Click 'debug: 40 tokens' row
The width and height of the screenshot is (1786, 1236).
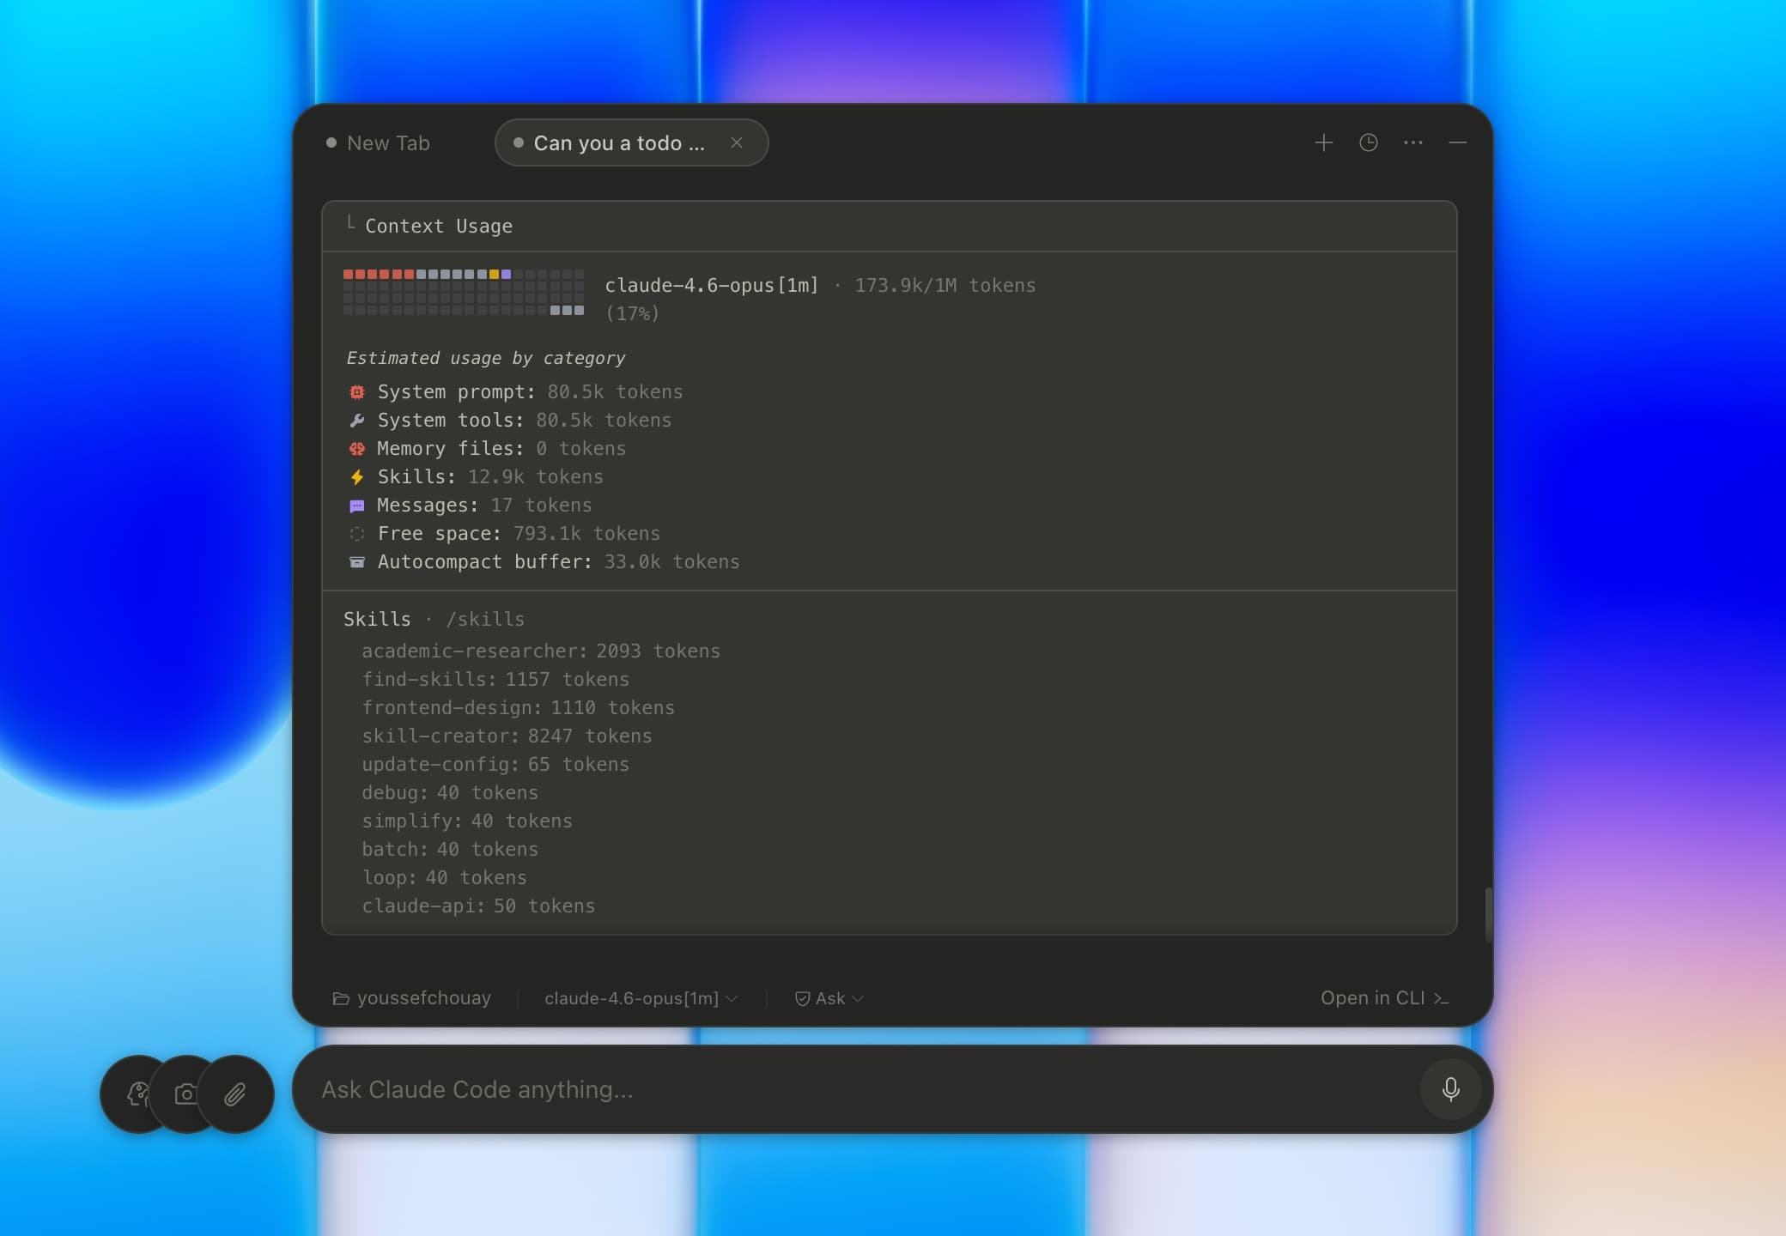click(450, 792)
